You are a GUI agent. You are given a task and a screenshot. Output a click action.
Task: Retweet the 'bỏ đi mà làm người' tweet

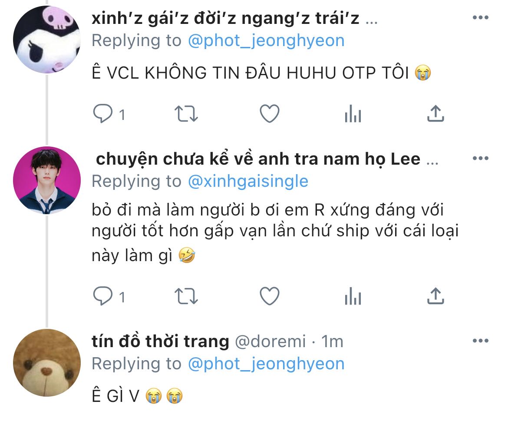186,296
